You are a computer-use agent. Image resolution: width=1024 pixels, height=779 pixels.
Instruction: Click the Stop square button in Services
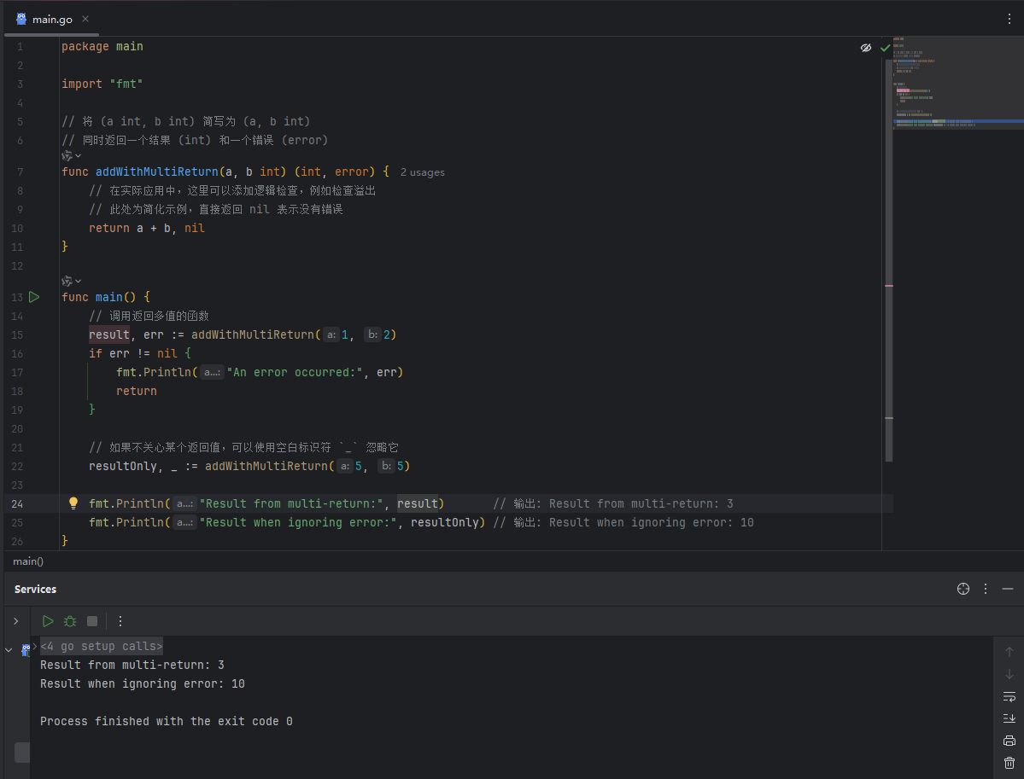pyautogui.click(x=92, y=621)
